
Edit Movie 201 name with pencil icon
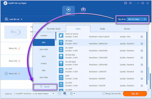(19, 48)
